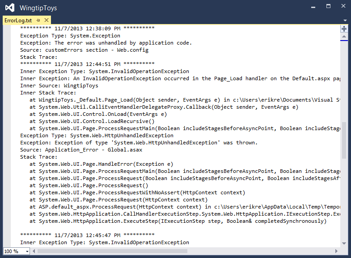Viewport: 351px width, 258px height.
Task: Click the 'The error was unhandled by application code' line
Action: pyautogui.click(x=106, y=43)
